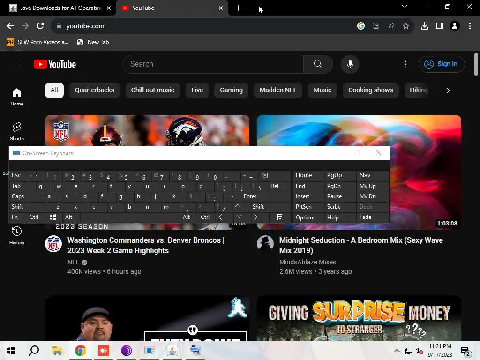Open a new tab with plus button
The width and height of the screenshot is (480, 360).
pos(239,8)
